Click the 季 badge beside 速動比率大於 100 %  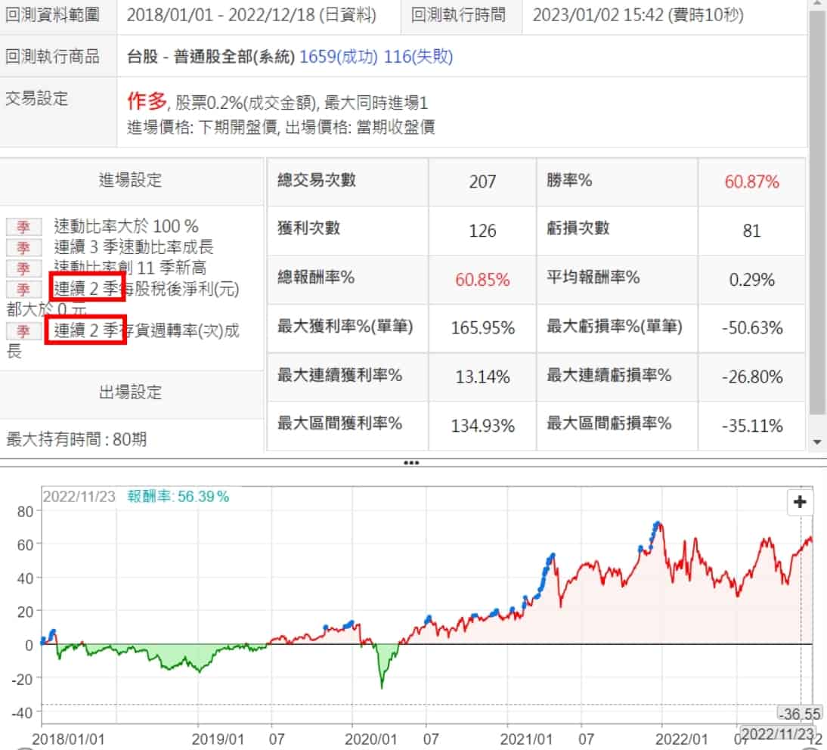click(x=23, y=226)
